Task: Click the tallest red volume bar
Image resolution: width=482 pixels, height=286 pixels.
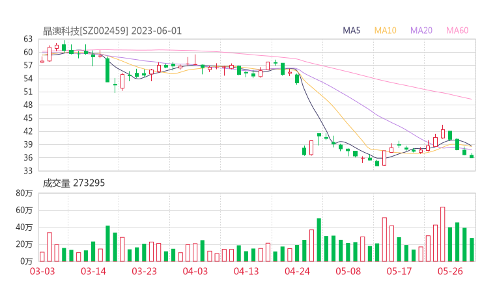Action: (x=442, y=234)
